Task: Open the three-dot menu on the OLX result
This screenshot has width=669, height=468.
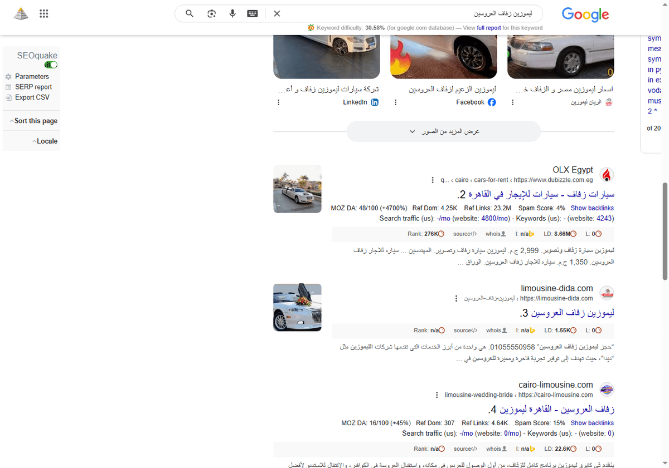Action: tap(433, 180)
